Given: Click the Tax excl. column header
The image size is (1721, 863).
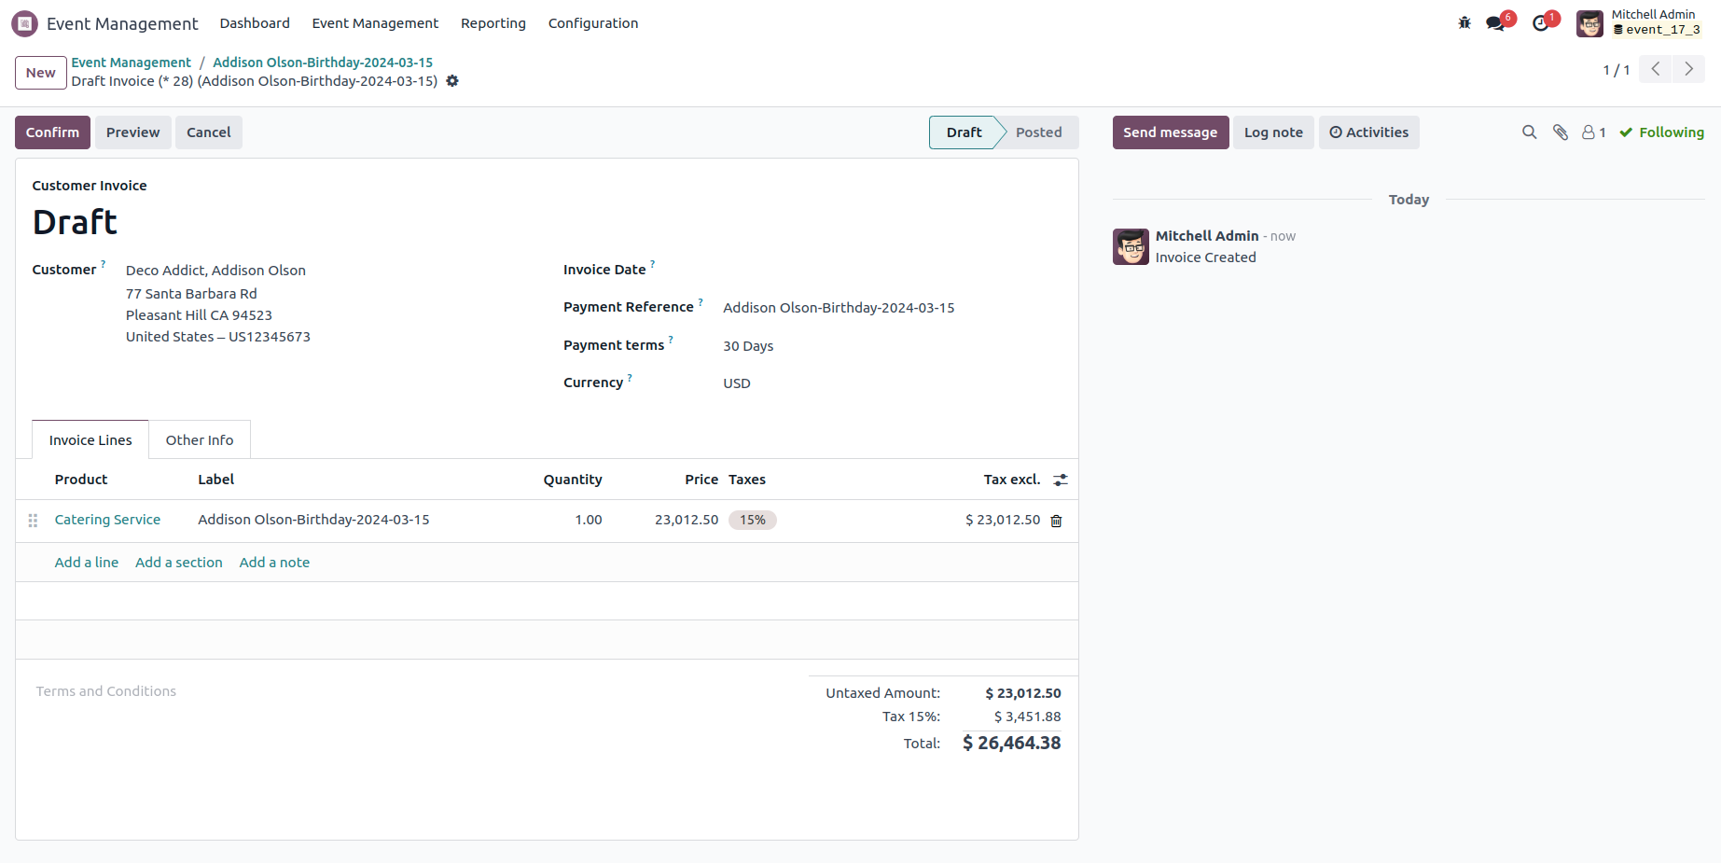Looking at the screenshot, I should pos(1012,480).
